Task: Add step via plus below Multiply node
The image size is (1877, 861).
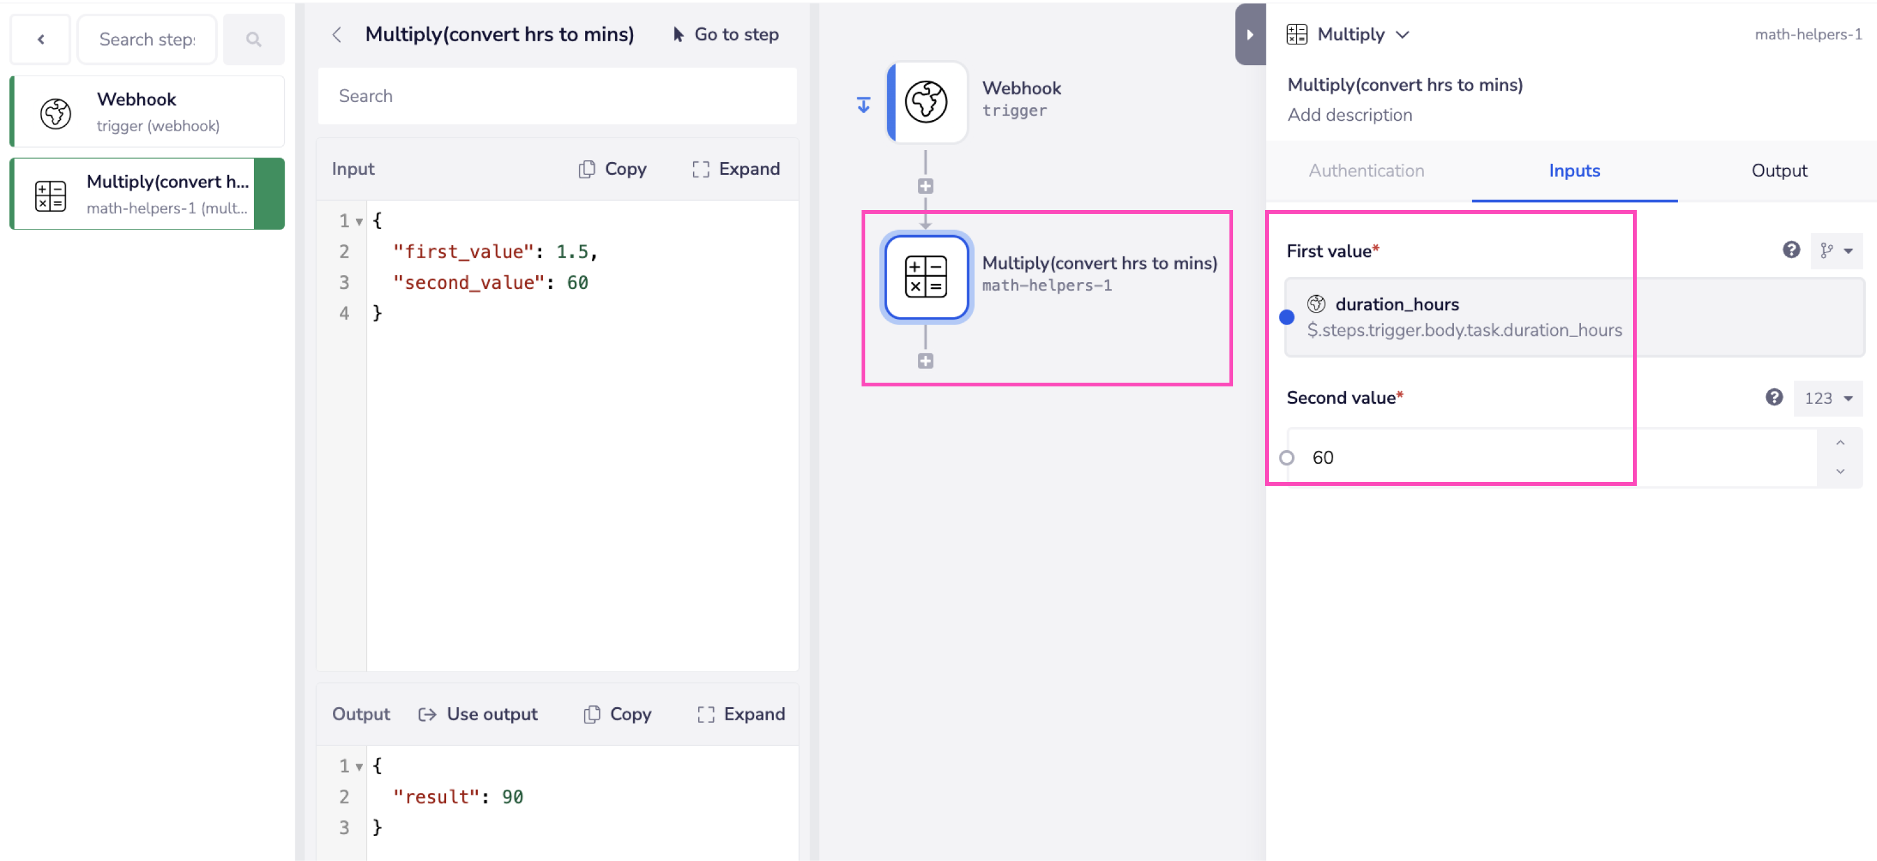Action: (x=925, y=361)
